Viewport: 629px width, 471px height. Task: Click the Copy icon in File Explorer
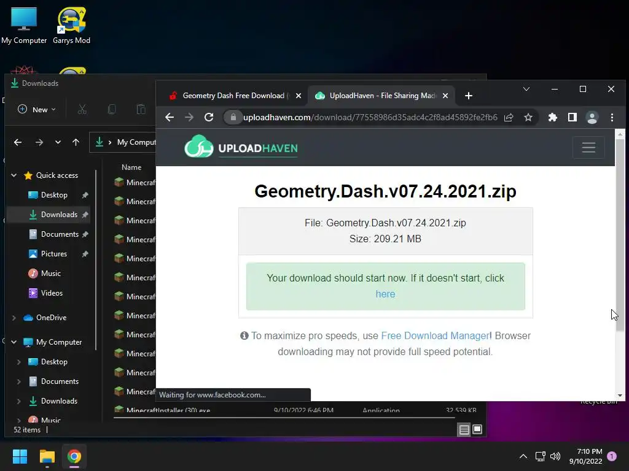112,109
